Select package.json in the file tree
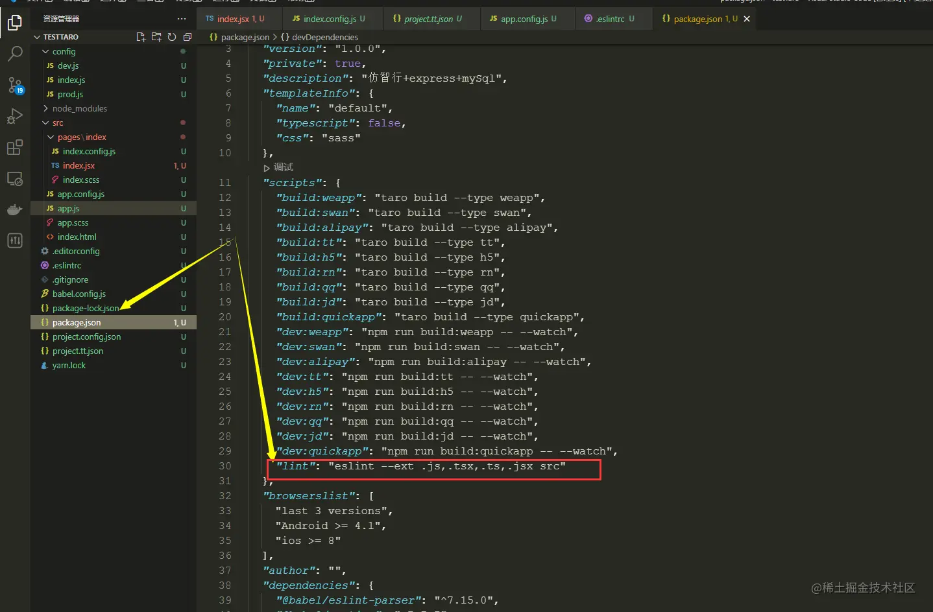Image resolution: width=933 pixels, height=612 pixels. tap(114, 322)
